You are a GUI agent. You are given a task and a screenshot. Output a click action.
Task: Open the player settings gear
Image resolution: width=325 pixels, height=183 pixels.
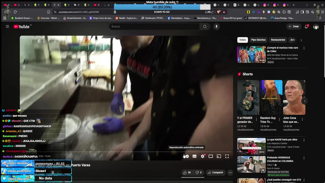tap(203, 156)
